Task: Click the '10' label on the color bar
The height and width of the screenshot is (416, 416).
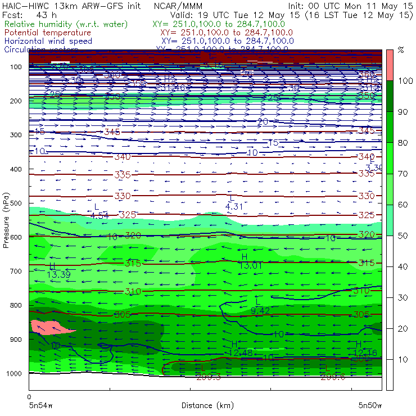Action: tap(403, 359)
